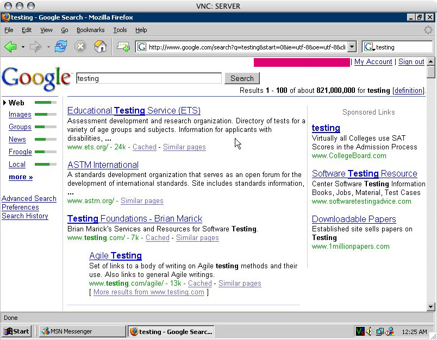Go back with the green Back arrow
The image size is (437, 340).
tap(10, 47)
